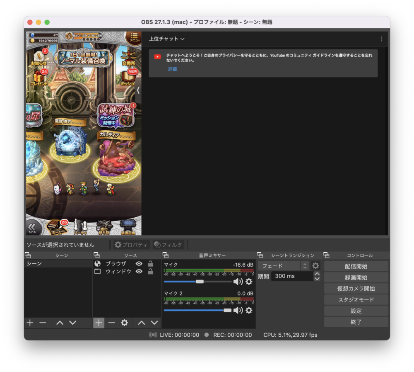Screen dimensions: 414x372
Task: Click the YouTube logo in chat welcome
Action: [x=158, y=57]
